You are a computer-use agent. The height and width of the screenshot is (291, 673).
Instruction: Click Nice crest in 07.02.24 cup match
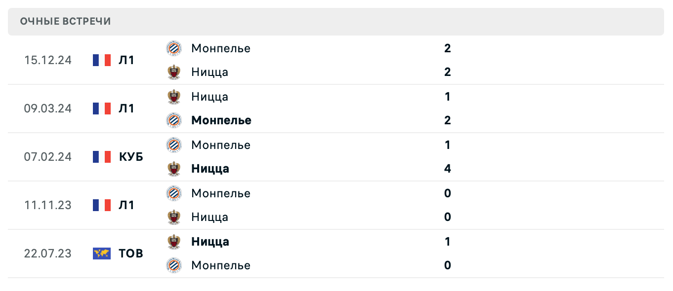point(174,169)
